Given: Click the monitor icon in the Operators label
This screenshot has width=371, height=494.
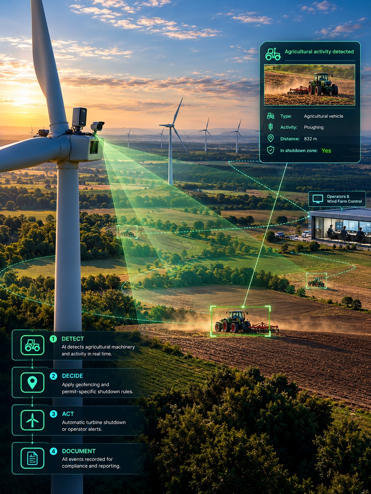Looking at the screenshot, I should (318, 199).
